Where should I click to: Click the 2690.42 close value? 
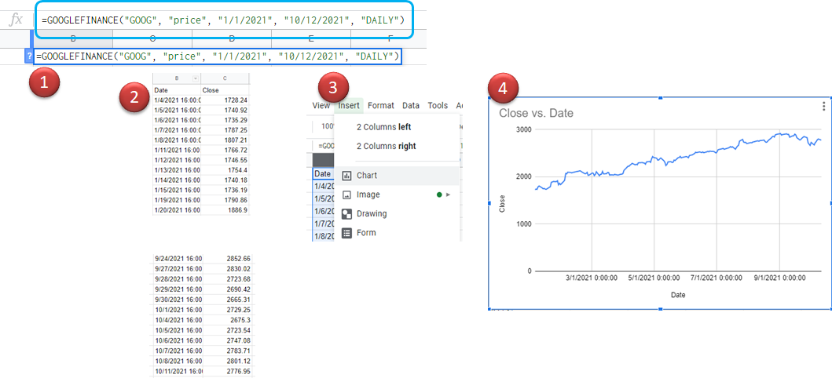(x=238, y=289)
